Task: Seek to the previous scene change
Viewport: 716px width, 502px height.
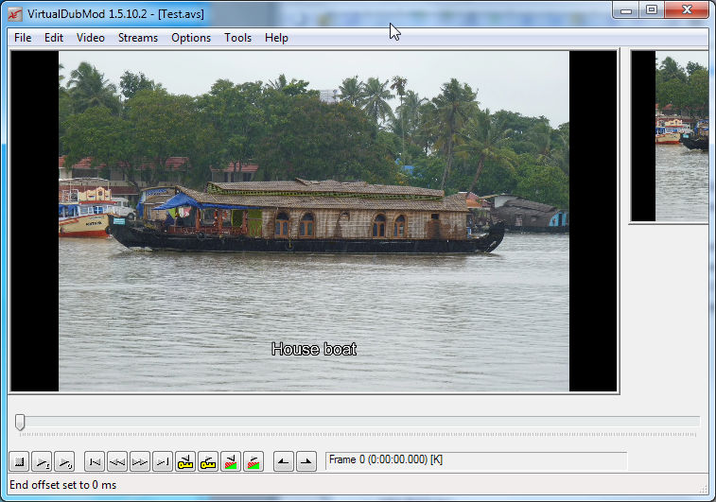Action: [231, 462]
